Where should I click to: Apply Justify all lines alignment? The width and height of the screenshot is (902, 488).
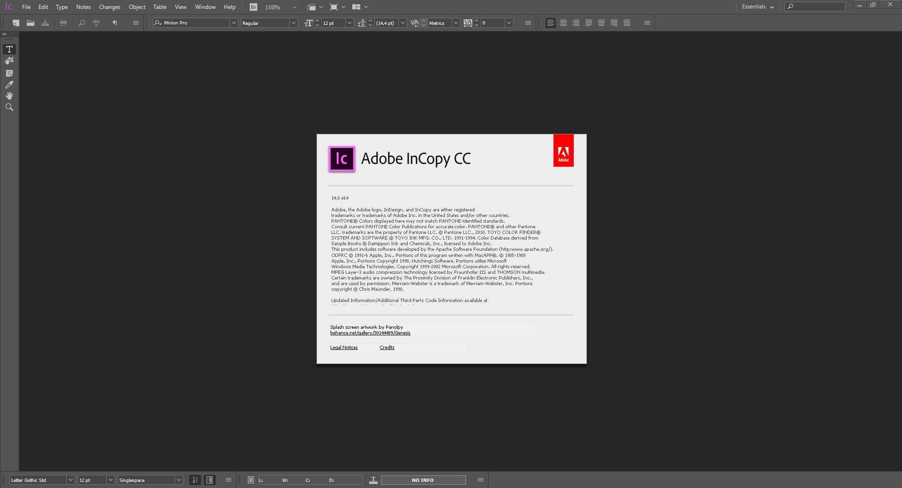[x=627, y=23]
